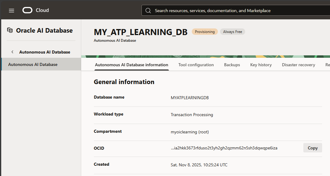Switch to Autonomous AI Database information tab

pos(132,65)
